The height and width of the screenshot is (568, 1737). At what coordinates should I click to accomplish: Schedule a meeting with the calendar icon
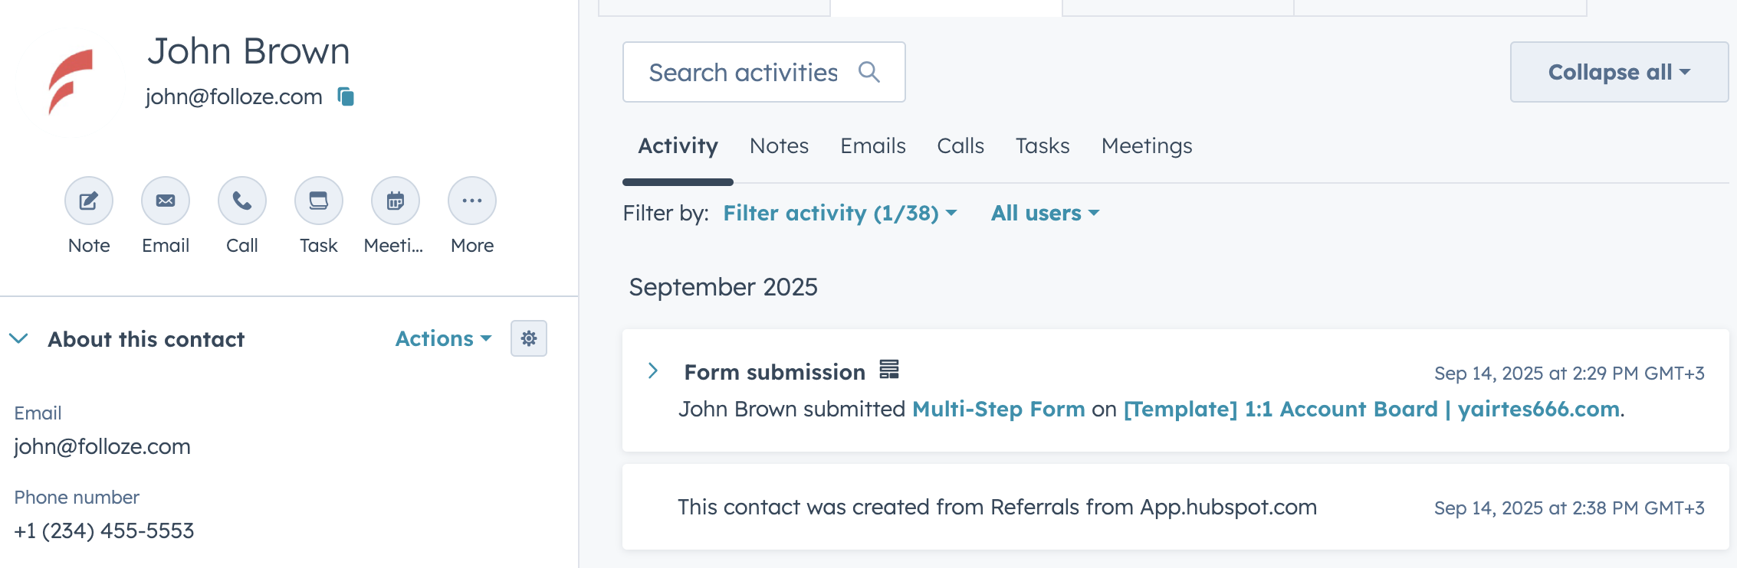(x=396, y=201)
